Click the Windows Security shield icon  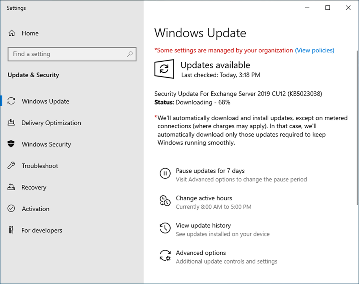12,144
